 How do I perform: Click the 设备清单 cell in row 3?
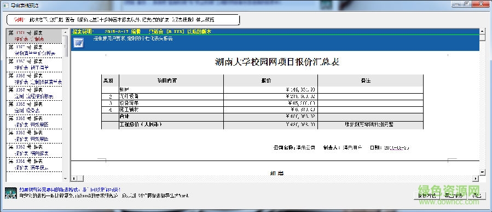coord(171,104)
